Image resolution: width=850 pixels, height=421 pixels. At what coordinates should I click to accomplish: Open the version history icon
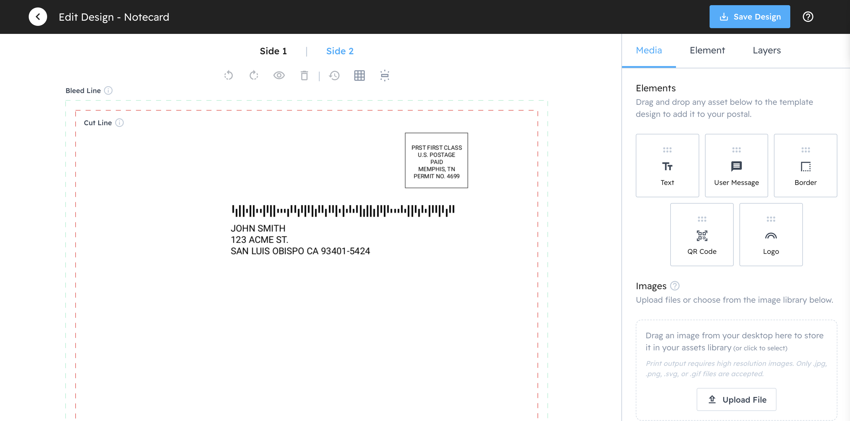pos(335,76)
